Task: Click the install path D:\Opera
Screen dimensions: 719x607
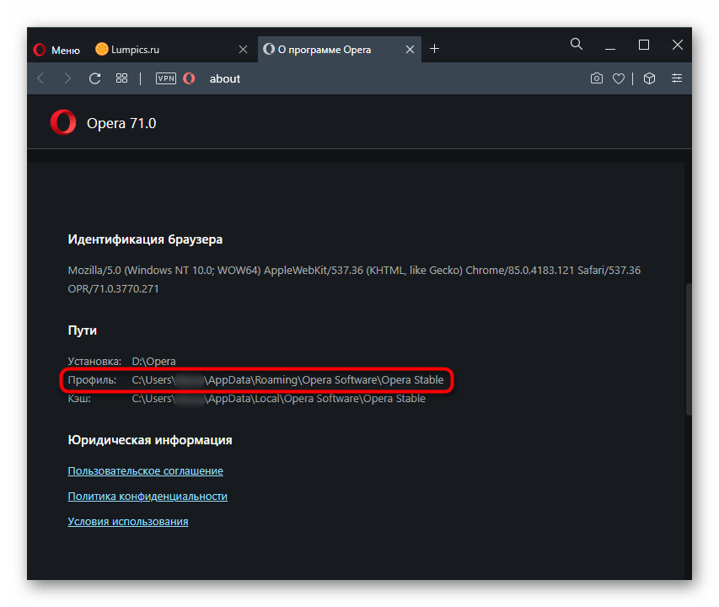Action: click(x=153, y=362)
